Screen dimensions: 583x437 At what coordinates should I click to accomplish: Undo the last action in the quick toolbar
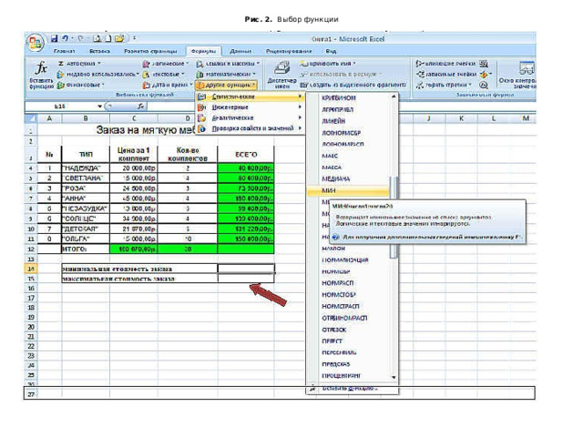point(66,38)
